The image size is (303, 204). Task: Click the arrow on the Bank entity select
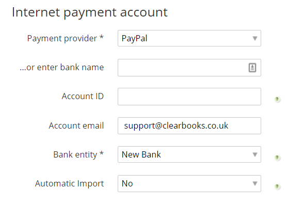click(255, 155)
